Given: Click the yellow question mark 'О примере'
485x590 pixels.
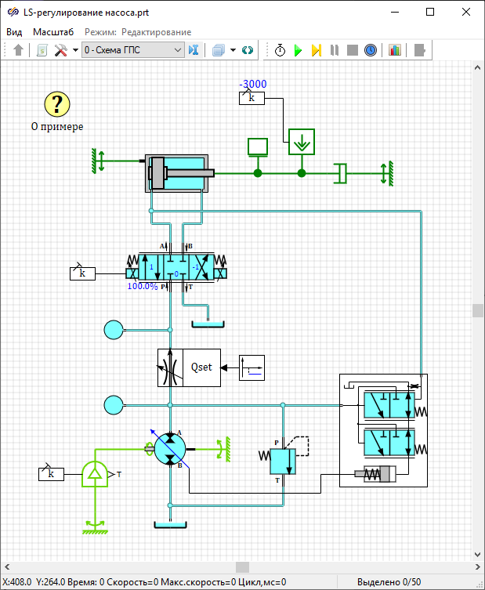Looking at the screenshot, I should tap(57, 103).
